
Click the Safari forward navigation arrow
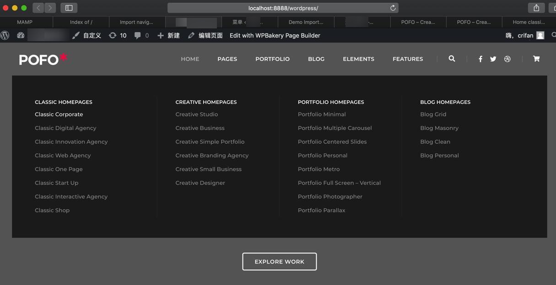coord(50,8)
